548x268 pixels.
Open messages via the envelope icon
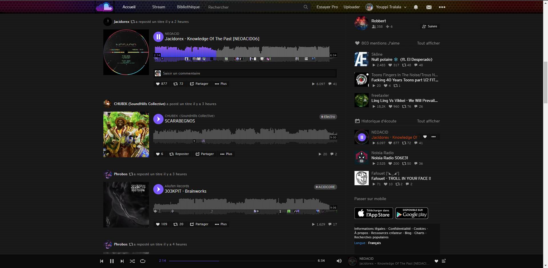429,7
